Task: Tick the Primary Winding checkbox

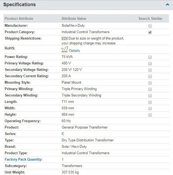Action: click(150, 89)
